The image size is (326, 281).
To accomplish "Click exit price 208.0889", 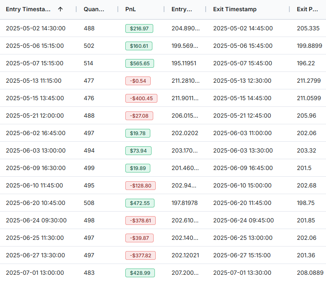I will pyautogui.click(x=310, y=272).
